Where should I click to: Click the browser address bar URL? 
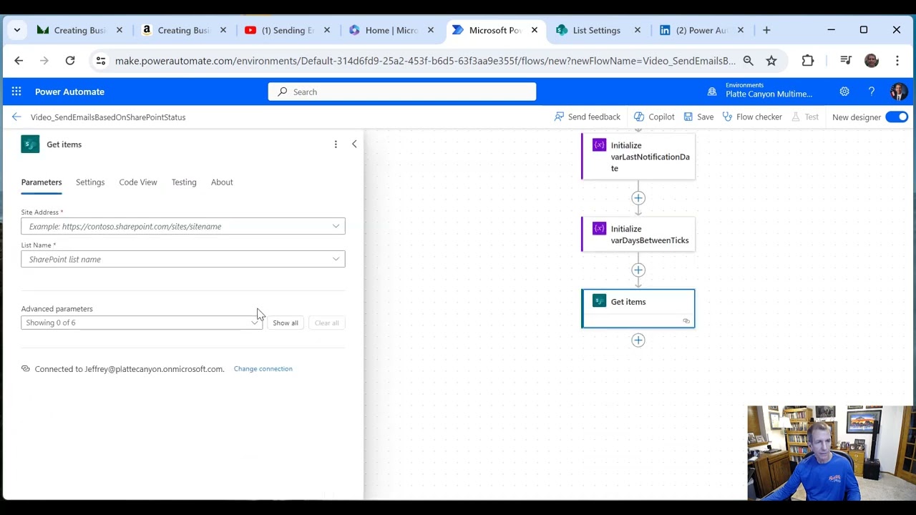click(425, 61)
